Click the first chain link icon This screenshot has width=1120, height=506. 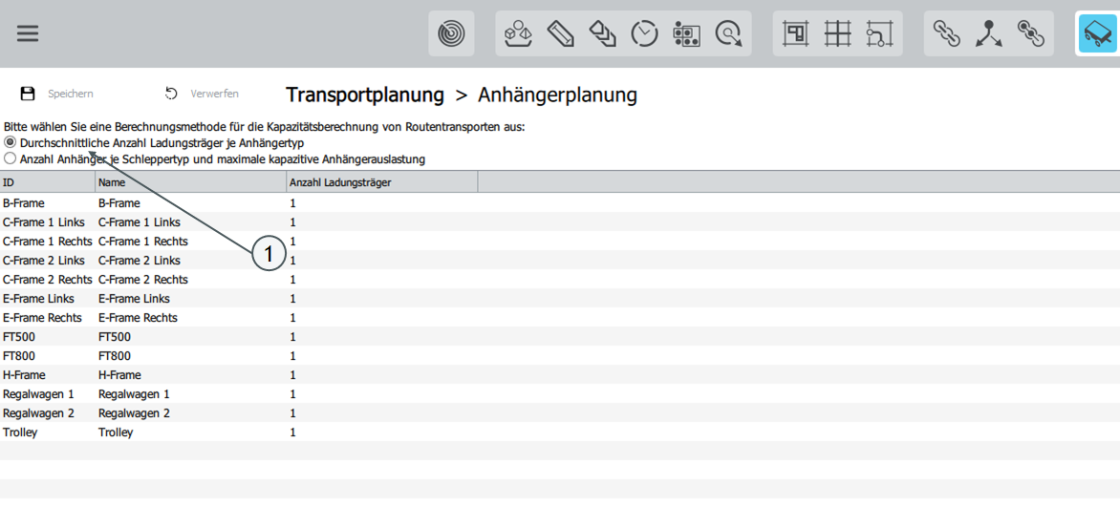point(946,33)
